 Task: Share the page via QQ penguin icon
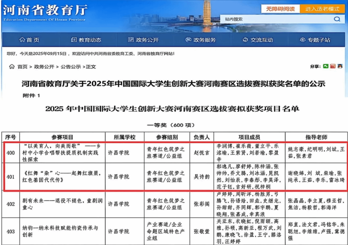tap(339, 66)
